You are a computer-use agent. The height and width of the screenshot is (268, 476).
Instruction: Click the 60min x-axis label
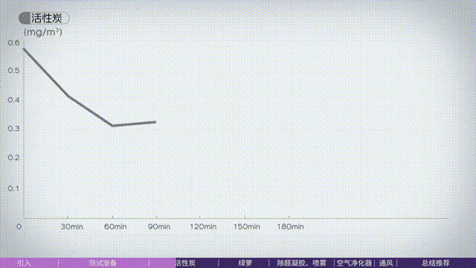point(115,226)
